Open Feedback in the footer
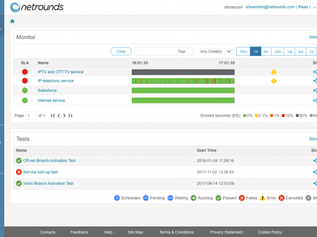The width and height of the screenshot is (317, 237). point(79,232)
